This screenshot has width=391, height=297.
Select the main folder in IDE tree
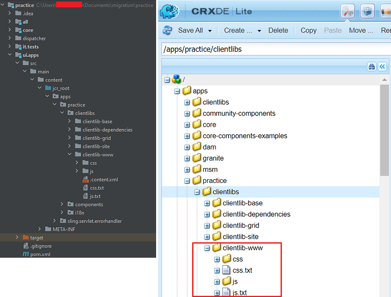tap(43, 72)
